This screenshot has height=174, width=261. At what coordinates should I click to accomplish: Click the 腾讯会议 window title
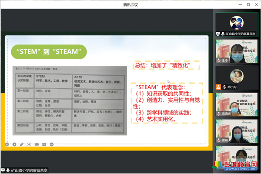(130, 5)
